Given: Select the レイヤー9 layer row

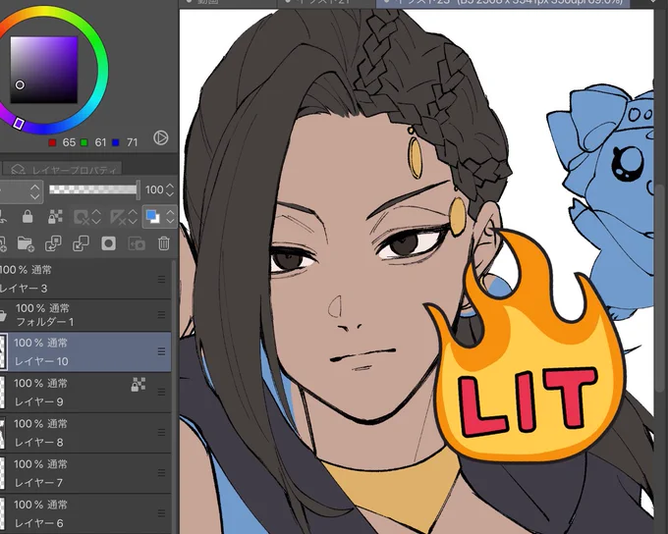Looking at the screenshot, I should [x=85, y=393].
